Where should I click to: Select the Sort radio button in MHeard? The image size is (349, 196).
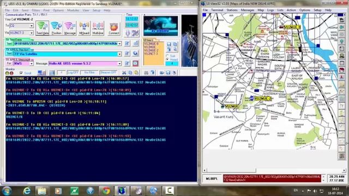coord(167,56)
